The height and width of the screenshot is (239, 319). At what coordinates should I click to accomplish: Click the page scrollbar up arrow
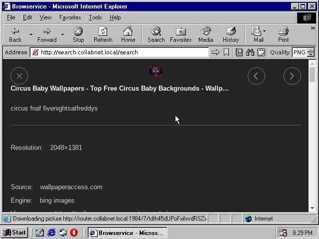click(313, 64)
